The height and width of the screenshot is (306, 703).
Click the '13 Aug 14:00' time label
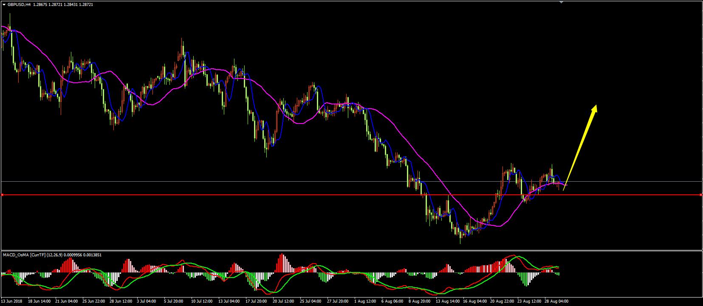click(447, 301)
